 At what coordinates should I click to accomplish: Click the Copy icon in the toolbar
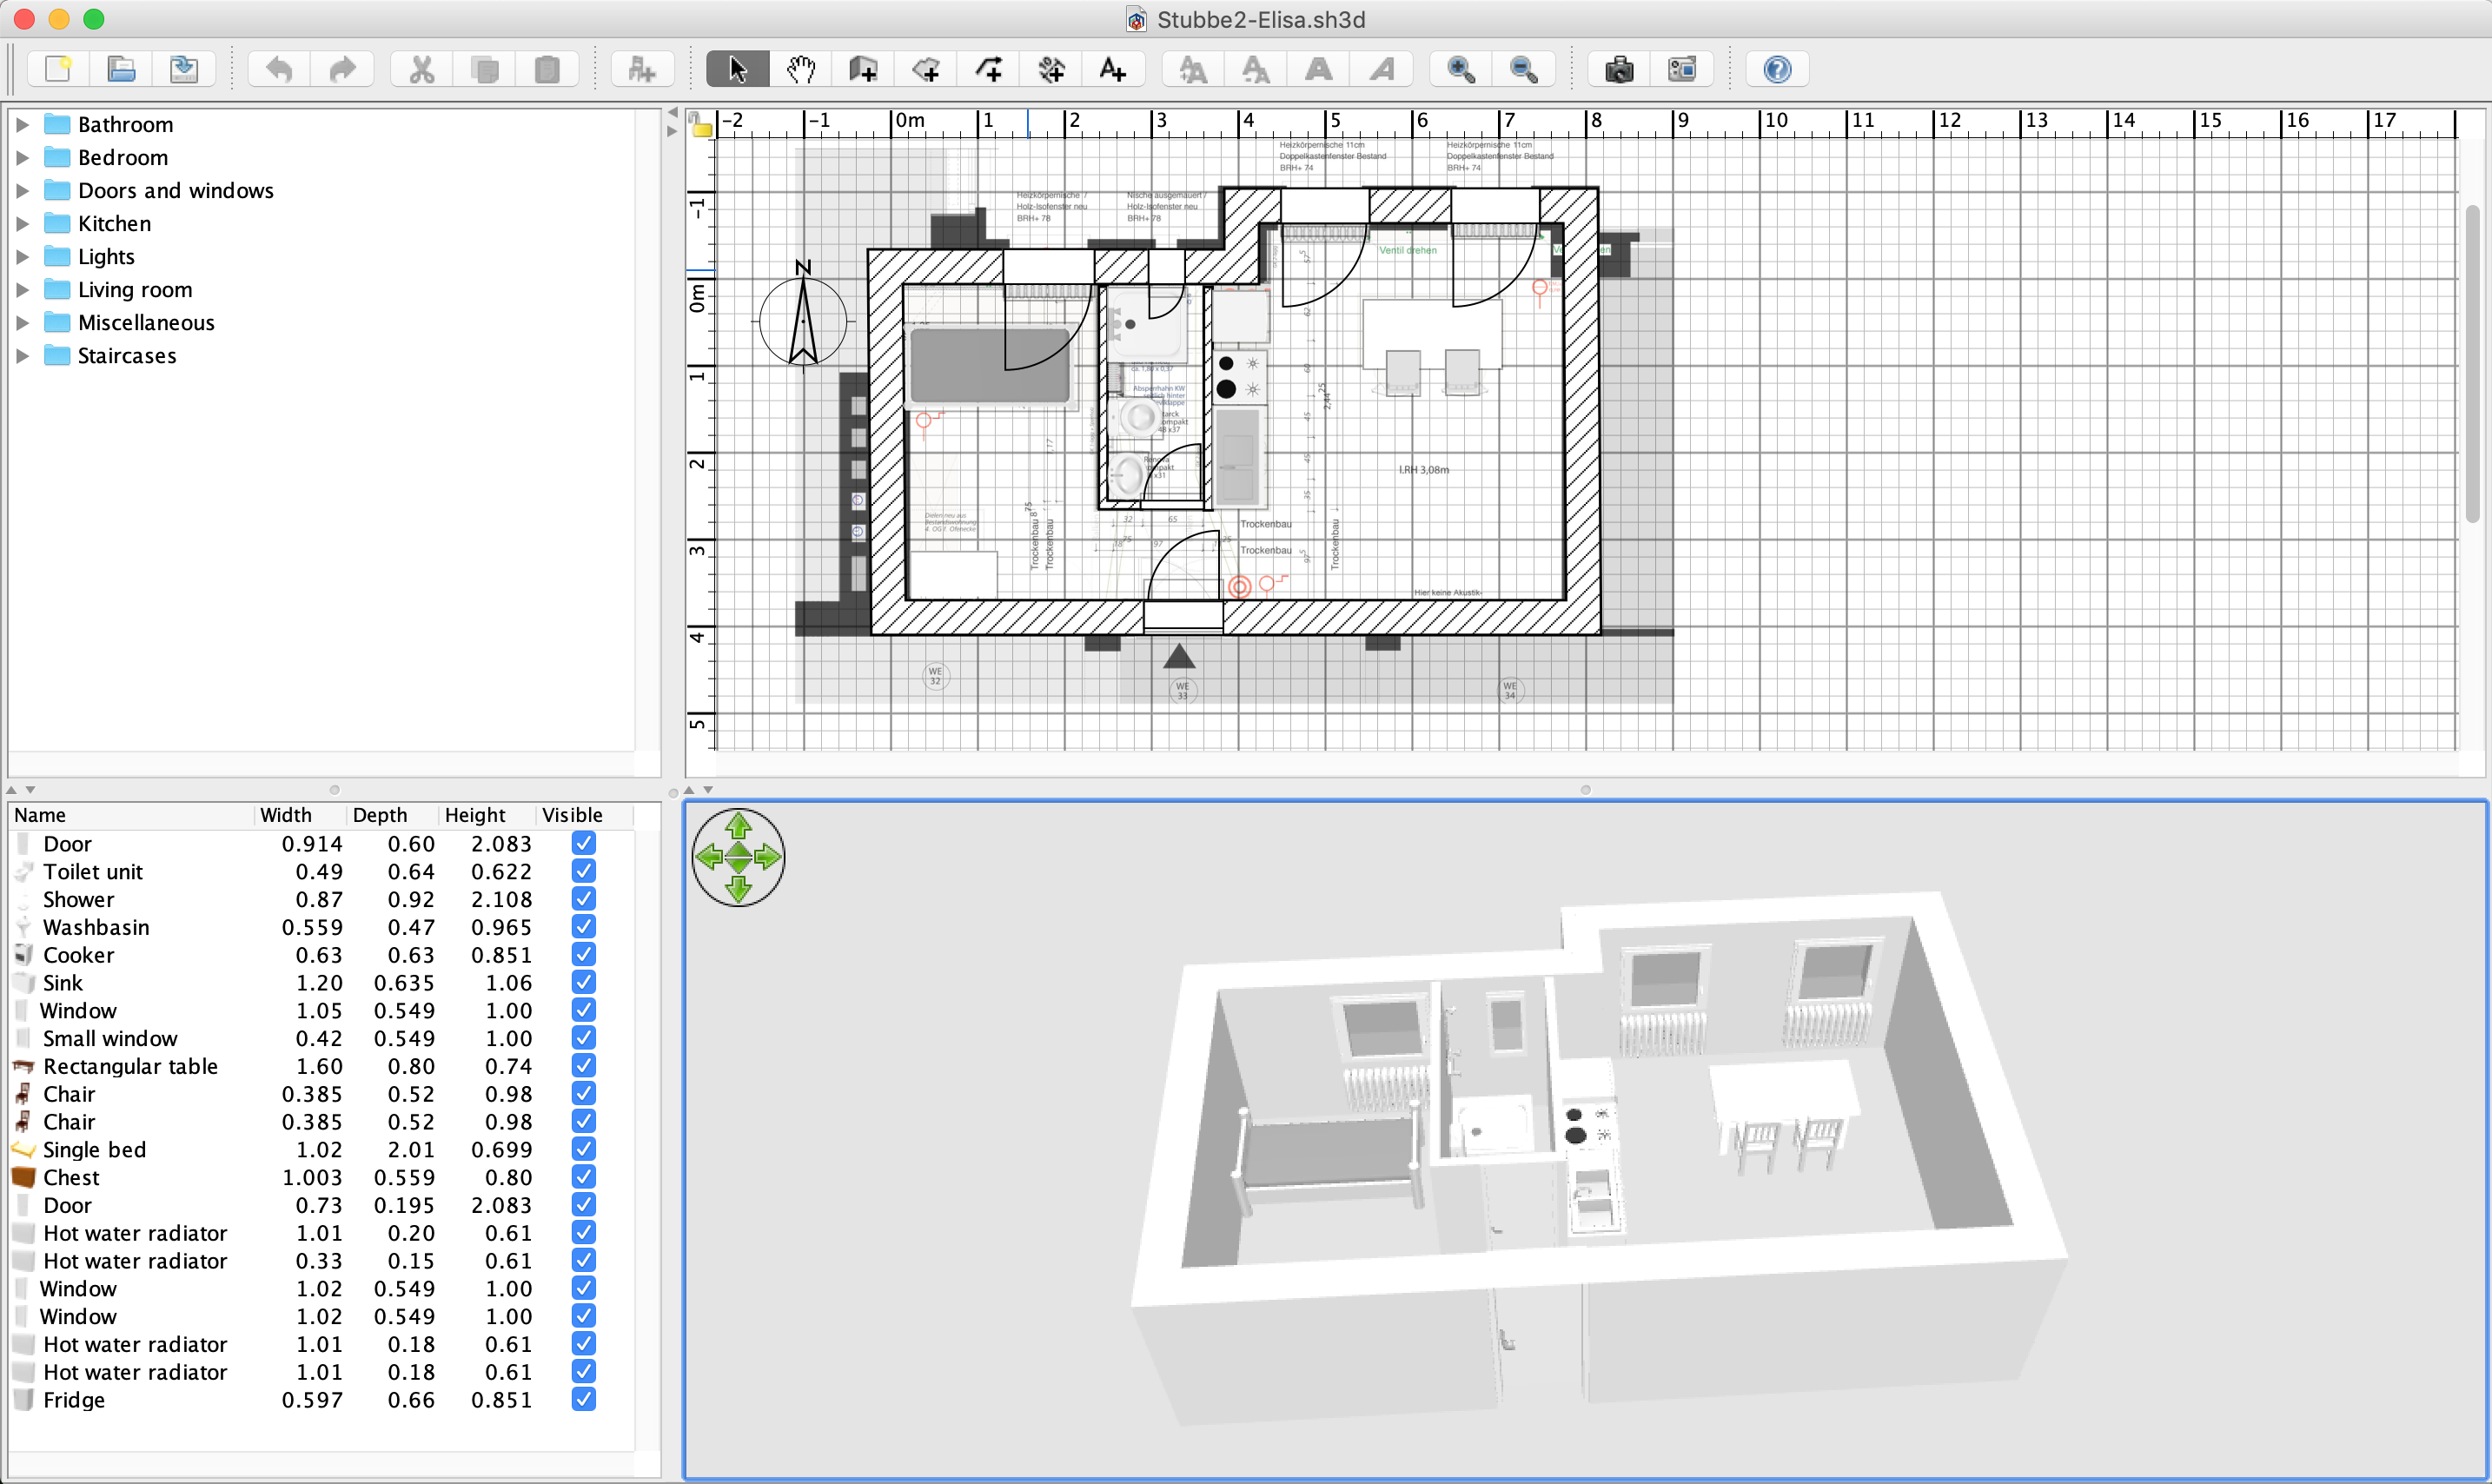pyautogui.click(x=485, y=69)
